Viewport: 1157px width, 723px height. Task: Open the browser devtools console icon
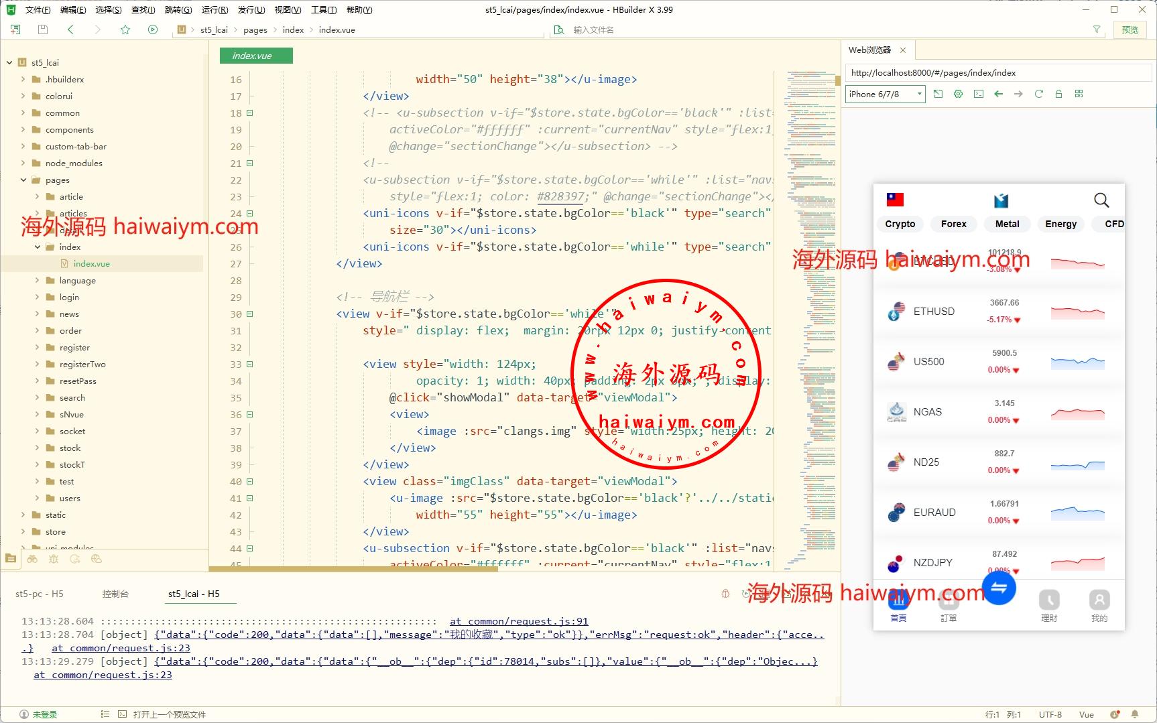pyautogui.click(x=978, y=94)
